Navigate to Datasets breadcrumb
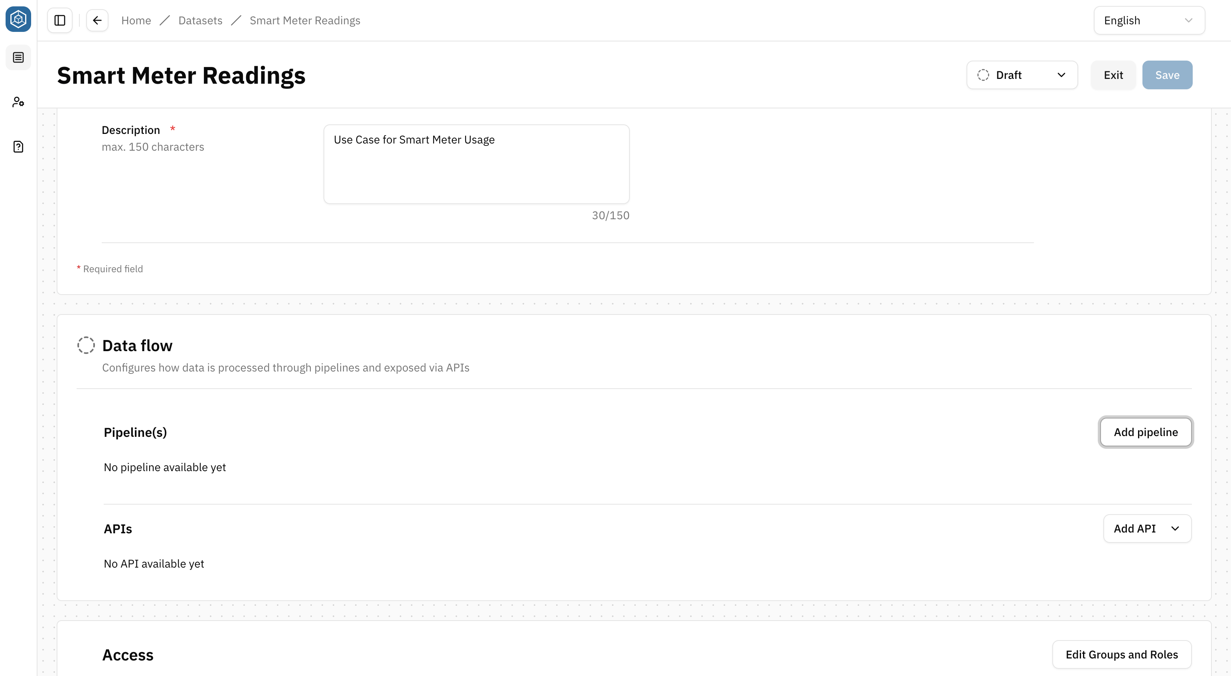Screen dimensions: 1231x676 pyautogui.click(x=200, y=21)
